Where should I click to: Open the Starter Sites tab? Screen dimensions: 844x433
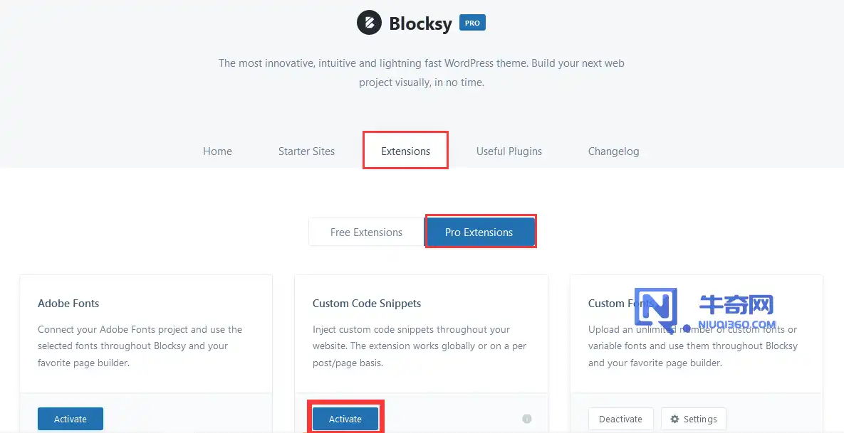pyautogui.click(x=306, y=151)
